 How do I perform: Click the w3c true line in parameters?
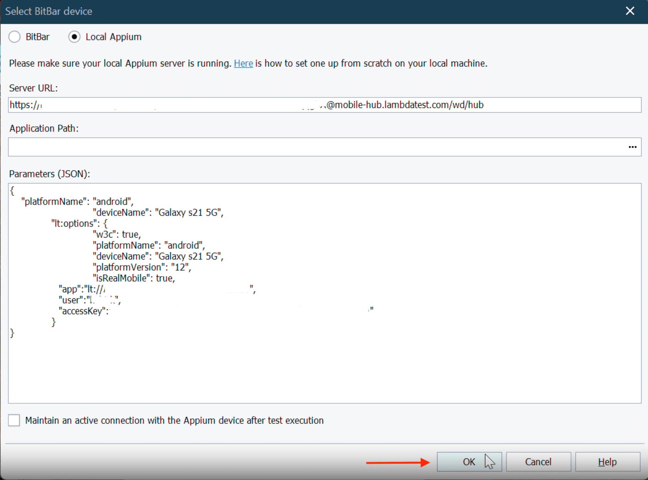[x=116, y=234]
